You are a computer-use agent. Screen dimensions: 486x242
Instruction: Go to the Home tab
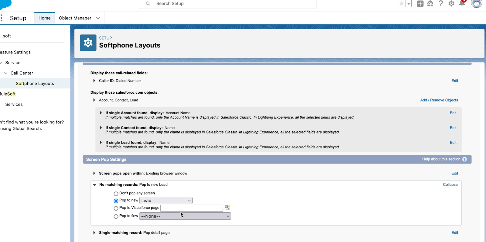pyautogui.click(x=44, y=18)
